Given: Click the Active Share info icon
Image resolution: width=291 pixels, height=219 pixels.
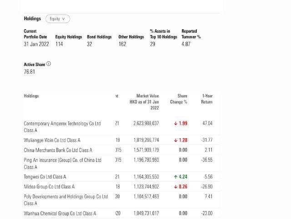Looking at the screenshot, I should [x=49, y=64].
